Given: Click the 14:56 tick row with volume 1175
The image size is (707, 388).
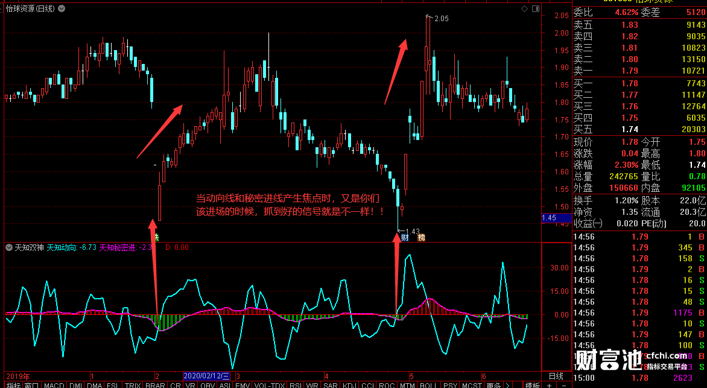Looking at the screenshot, I should point(639,313).
